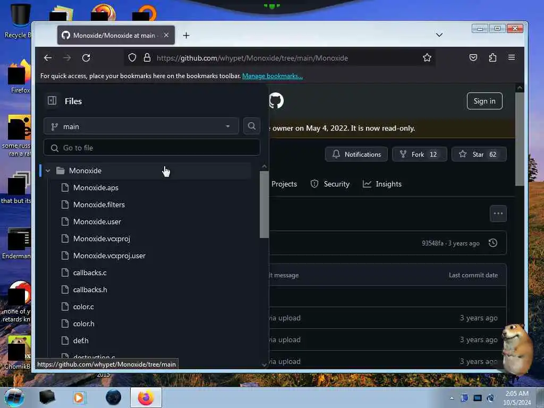This screenshot has width=544, height=408.
Task: Open Monoxide.vcxproj file
Action: click(x=101, y=239)
